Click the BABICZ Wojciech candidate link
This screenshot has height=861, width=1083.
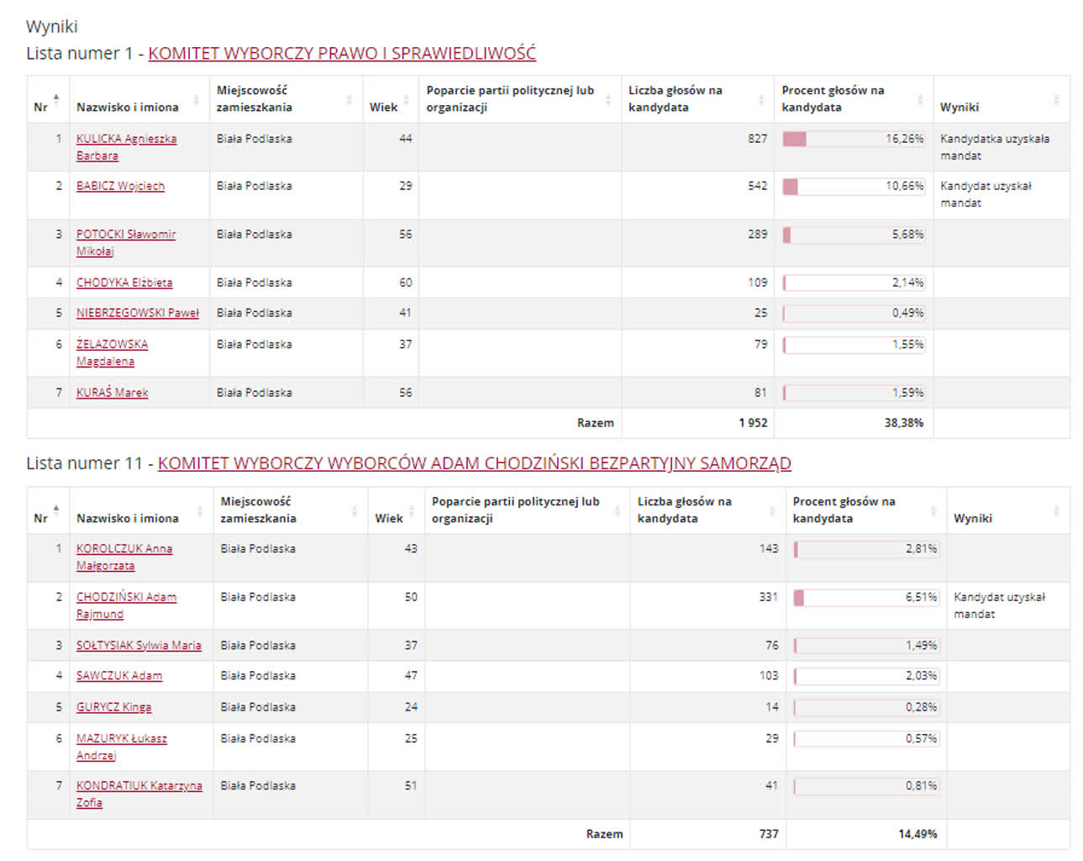(120, 186)
